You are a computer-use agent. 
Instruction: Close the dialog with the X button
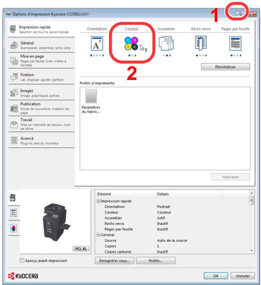[252, 14]
